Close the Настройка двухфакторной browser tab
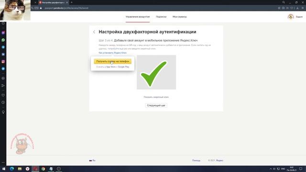This screenshot has height=172, width=306. [x=67, y=2]
